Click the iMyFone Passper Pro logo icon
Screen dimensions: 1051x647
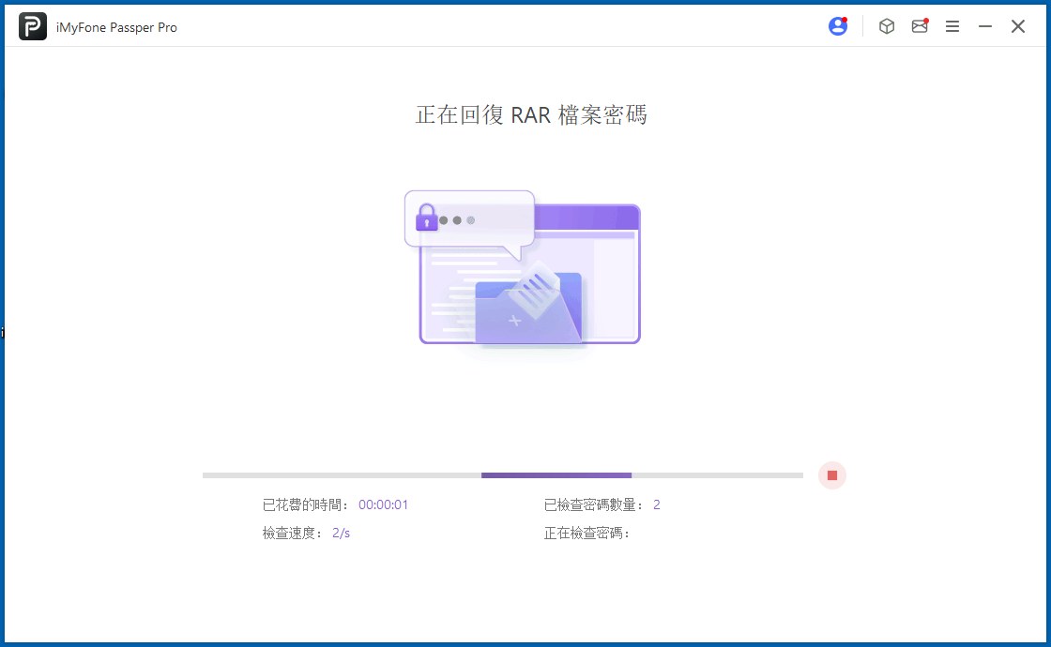click(33, 27)
